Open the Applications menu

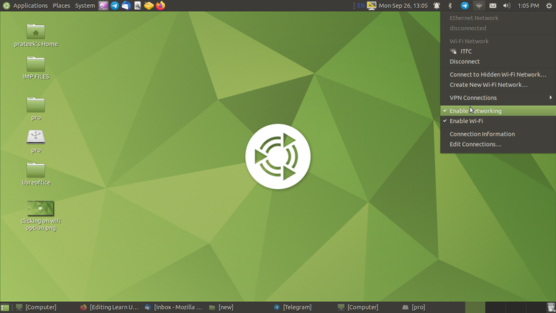[30, 6]
